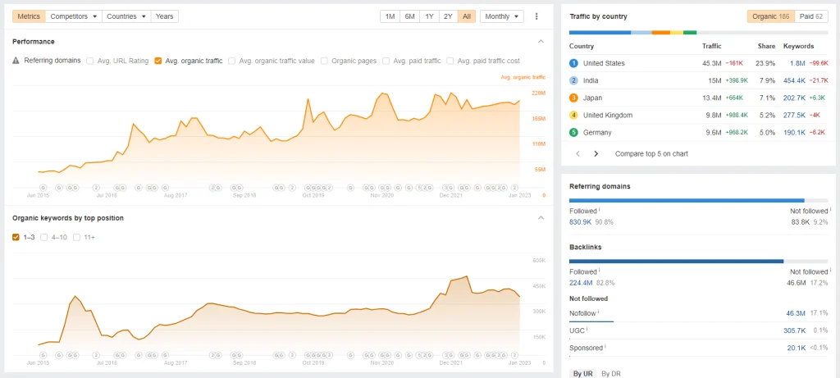This screenshot has width=840, height=378.
Task: Check the 11+ position checkbox
Action: point(77,237)
